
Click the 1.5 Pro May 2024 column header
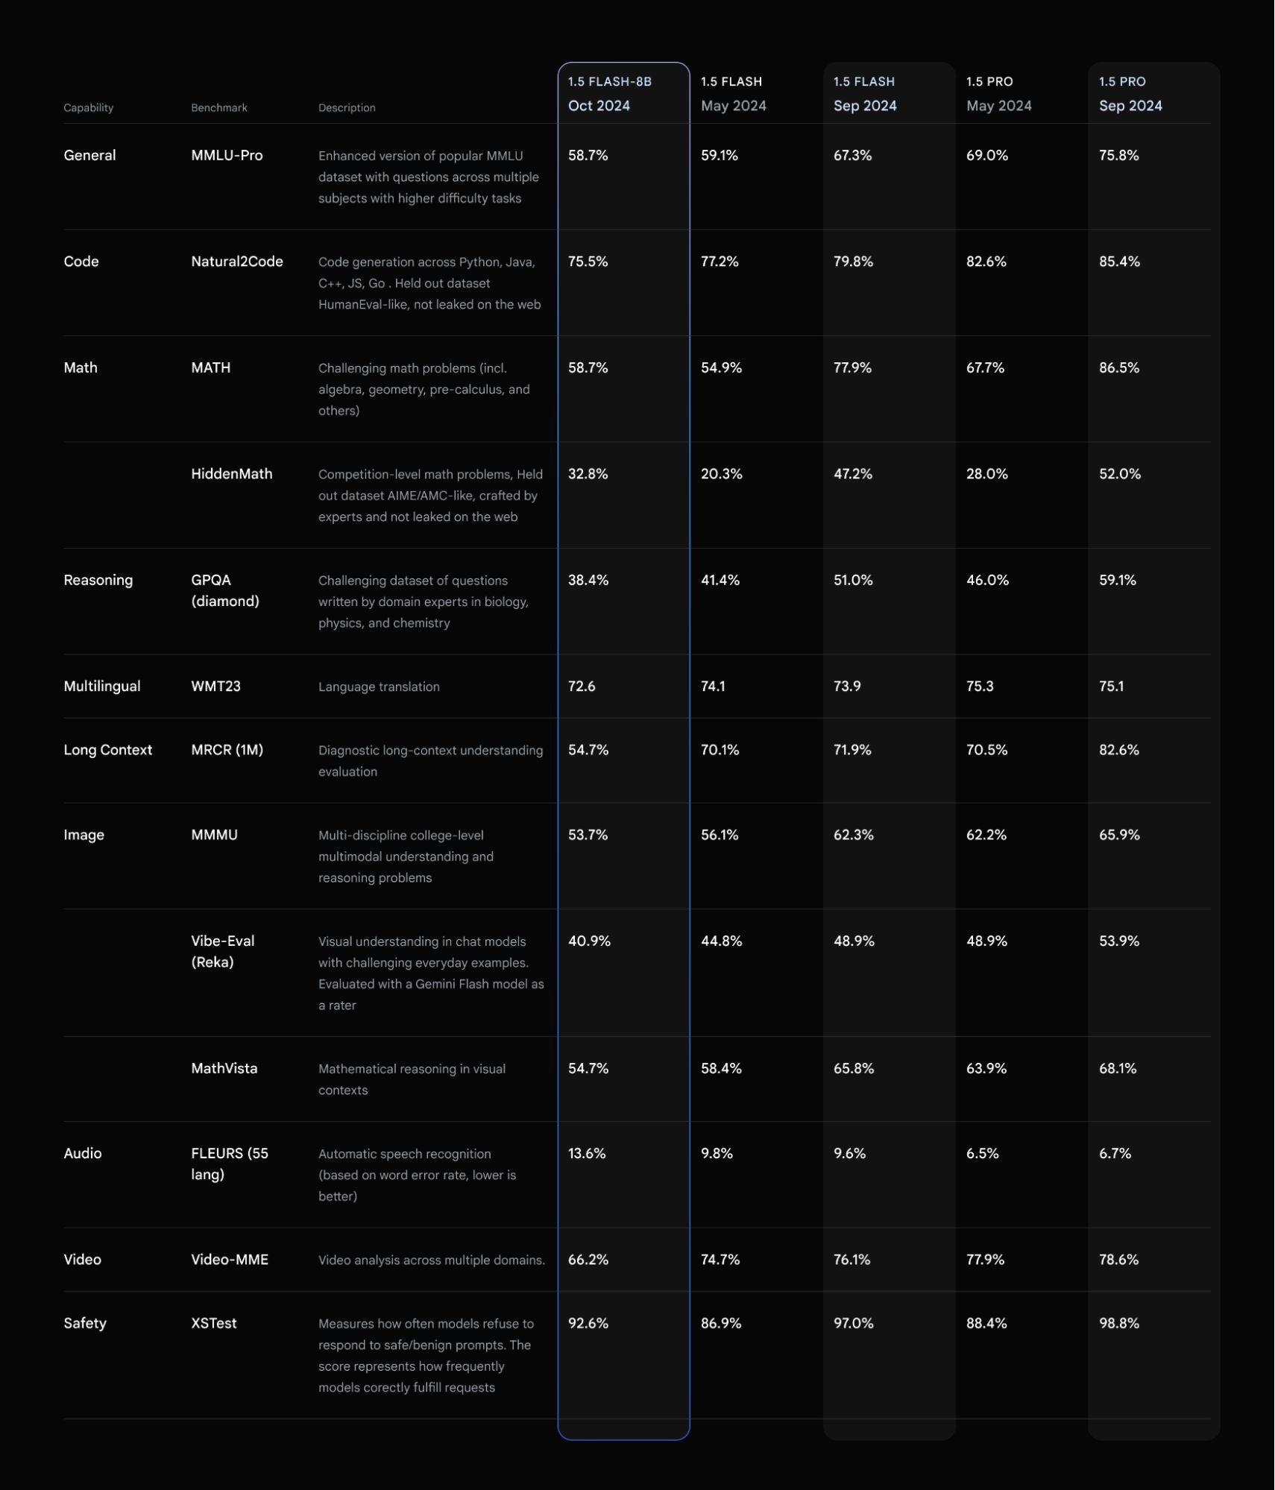pos(998,94)
